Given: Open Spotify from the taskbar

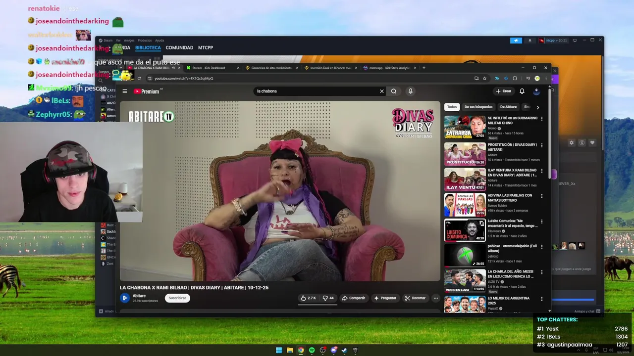Looking at the screenshot, I should [312, 350].
